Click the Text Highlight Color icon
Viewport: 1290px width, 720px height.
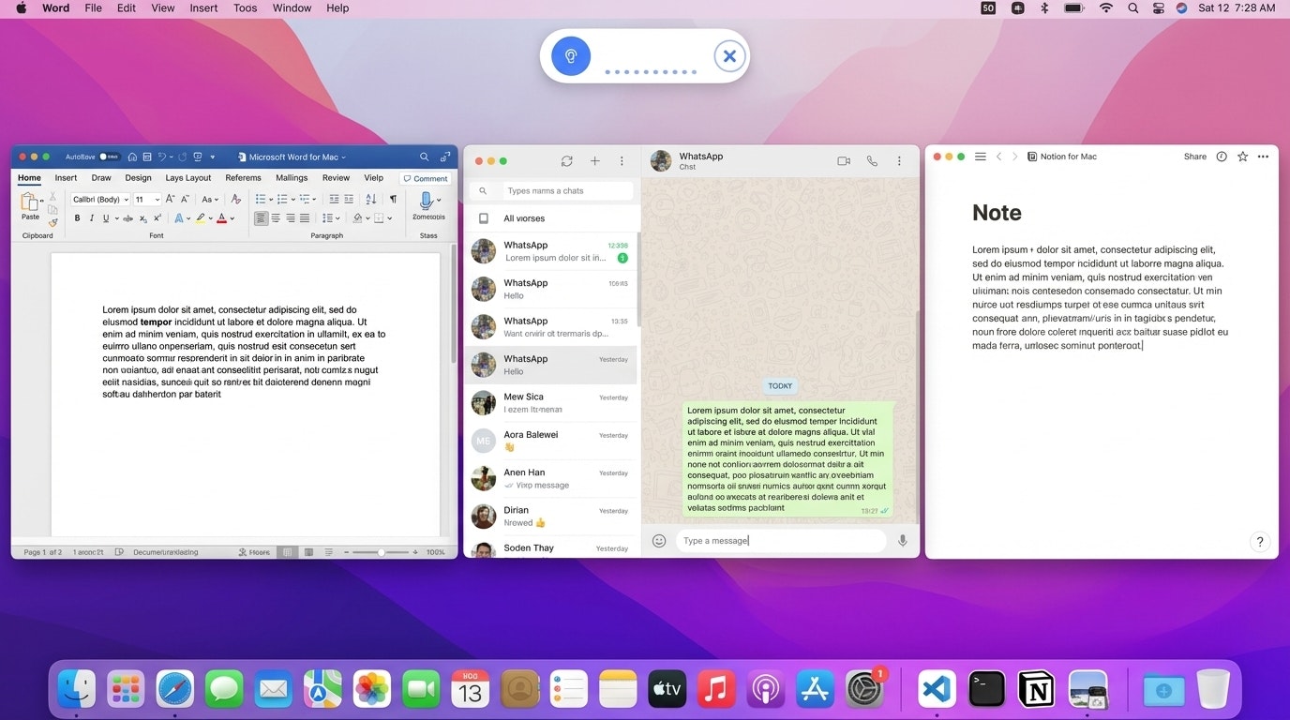tap(201, 217)
